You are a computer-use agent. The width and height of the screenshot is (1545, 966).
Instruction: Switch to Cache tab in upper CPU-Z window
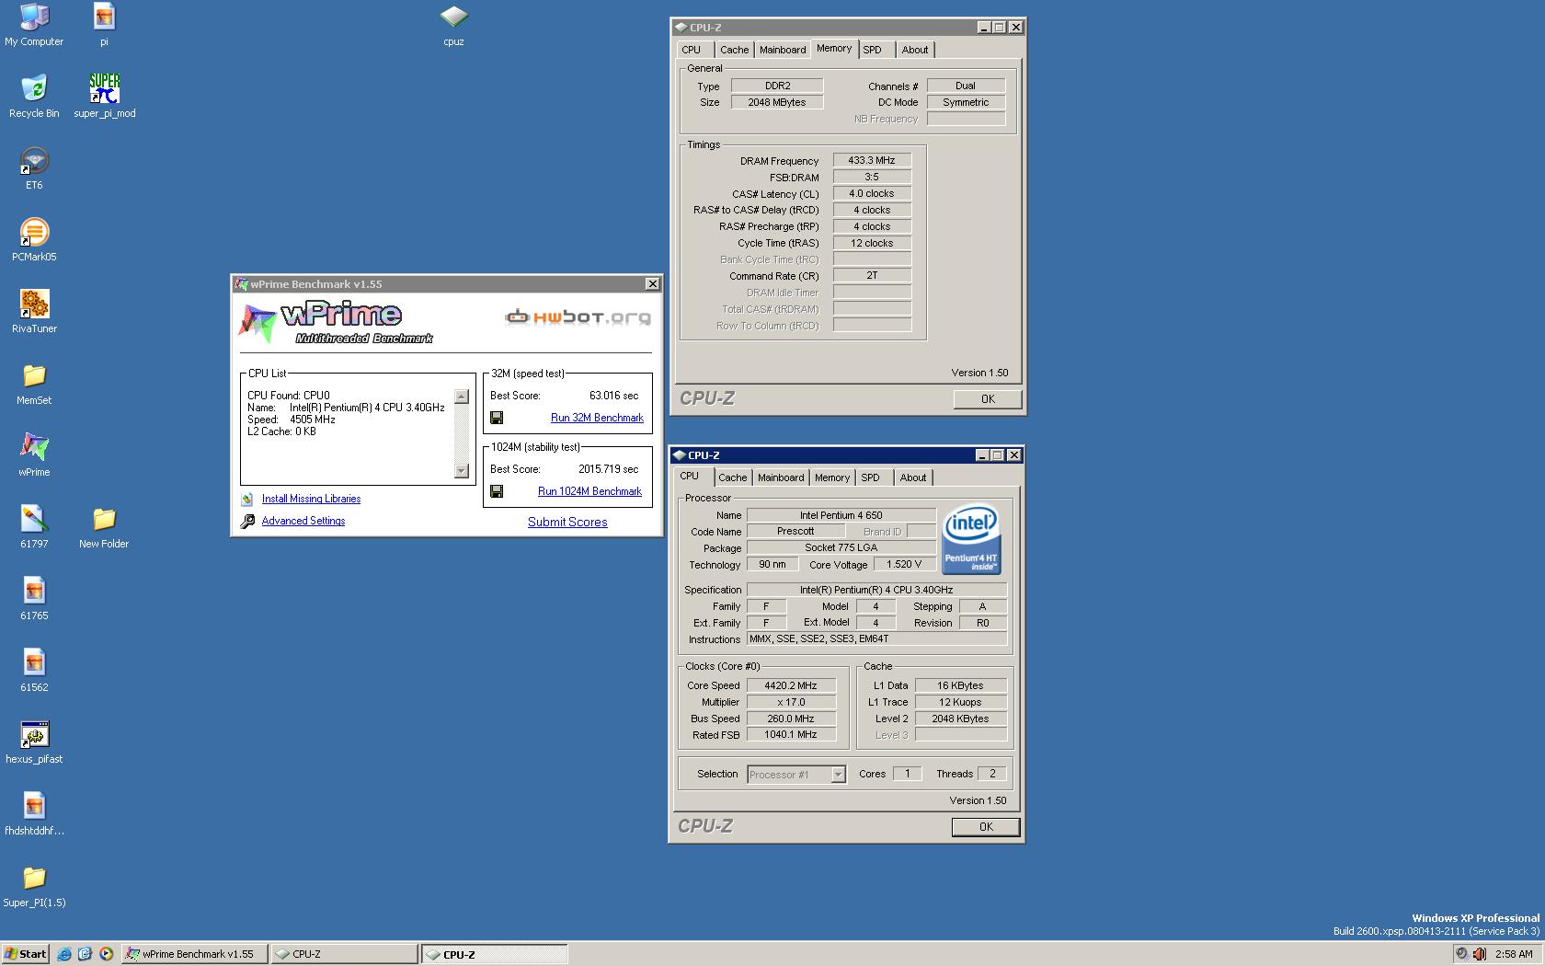734,50
